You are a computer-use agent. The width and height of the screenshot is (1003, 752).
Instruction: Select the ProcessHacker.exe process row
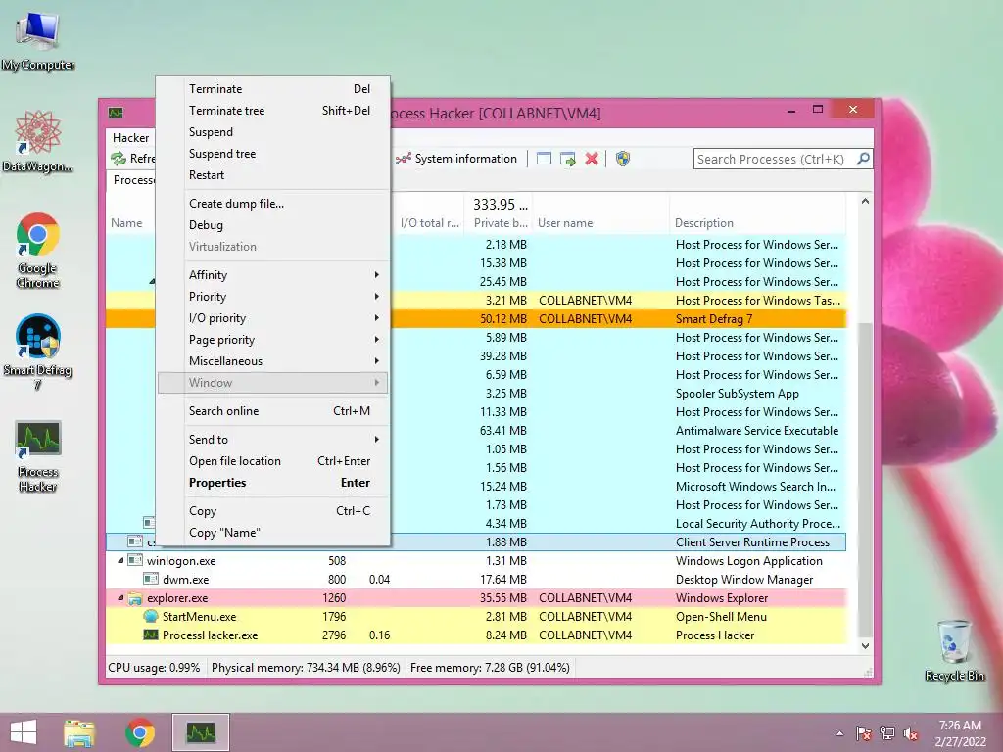[x=476, y=634]
